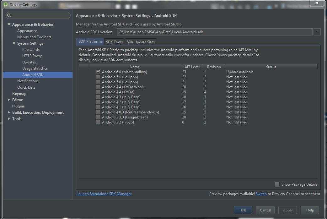The image size is (327, 219).
Task: Expand the Editor settings section
Action: pyautogui.click(x=9, y=100)
